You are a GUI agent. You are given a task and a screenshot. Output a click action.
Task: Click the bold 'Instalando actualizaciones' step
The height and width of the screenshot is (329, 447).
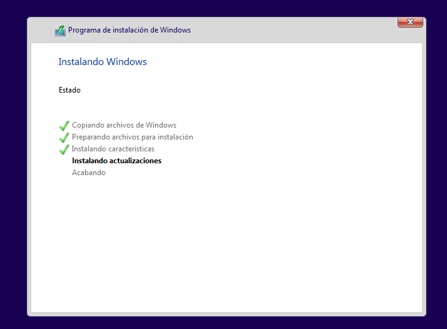[117, 161]
